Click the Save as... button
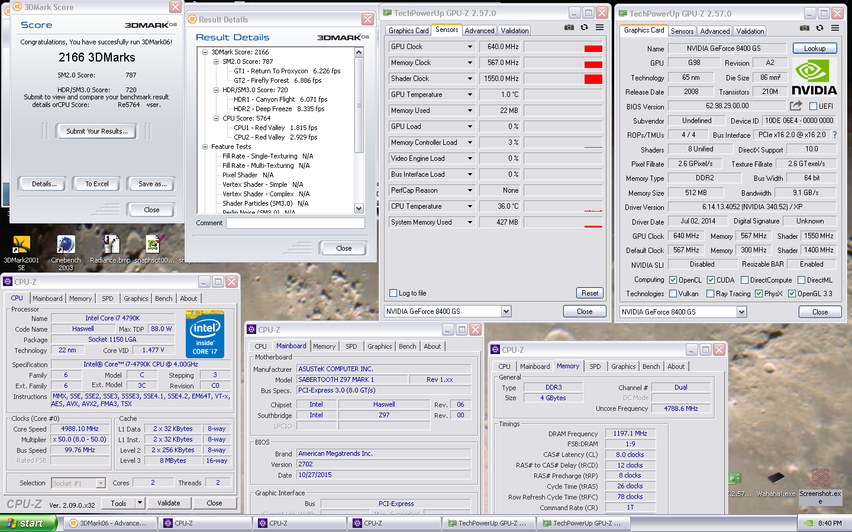The width and height of the screenshot is (852, 532). coord(152,184)
